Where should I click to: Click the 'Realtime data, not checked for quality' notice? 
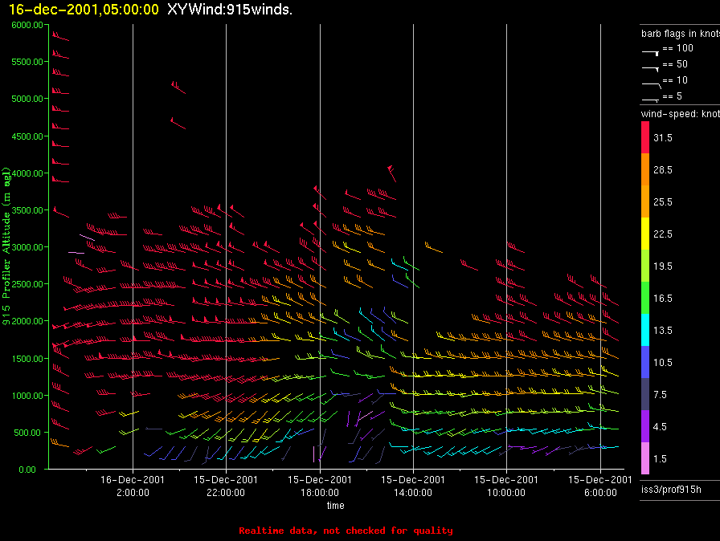click(x=346, y=531)
